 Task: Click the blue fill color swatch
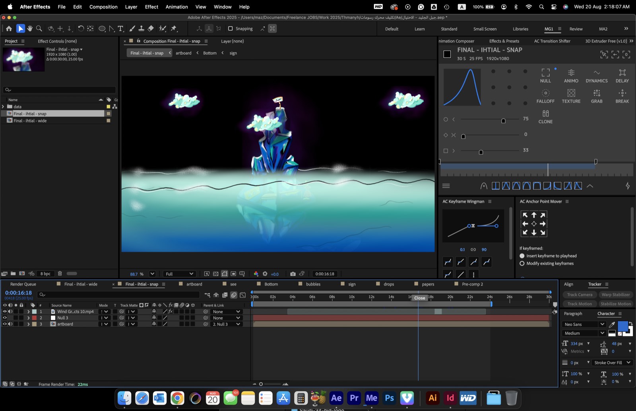point(622,326)
